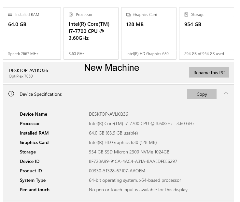The height and width of the screenshot is (202, 240).
Task: Select the Device ID value text
Action: [x=133, y=161]
